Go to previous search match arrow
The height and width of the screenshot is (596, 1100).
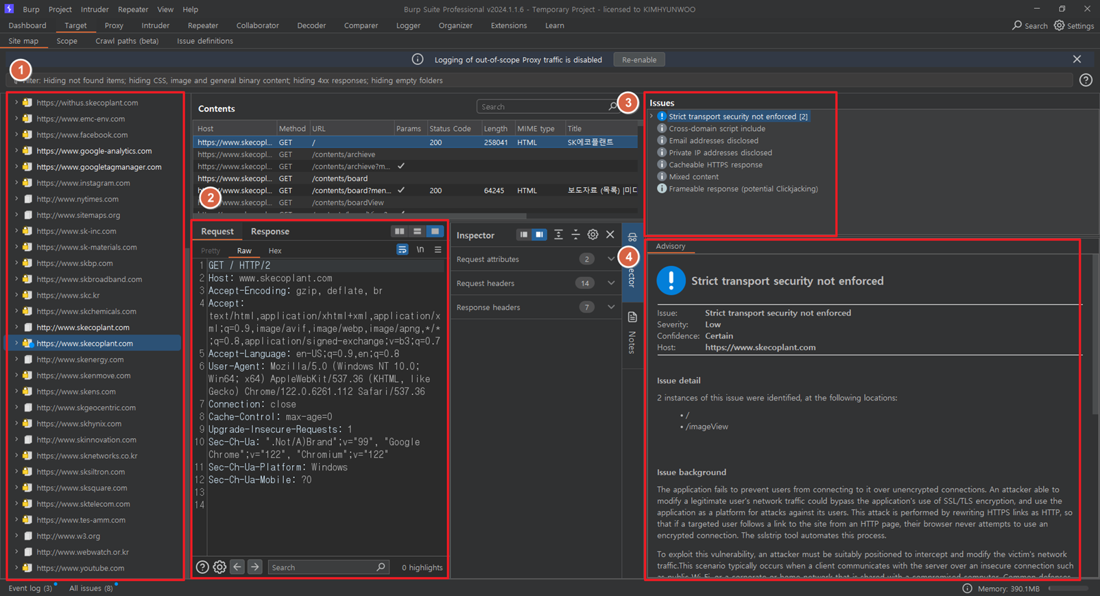coord(237,567)
